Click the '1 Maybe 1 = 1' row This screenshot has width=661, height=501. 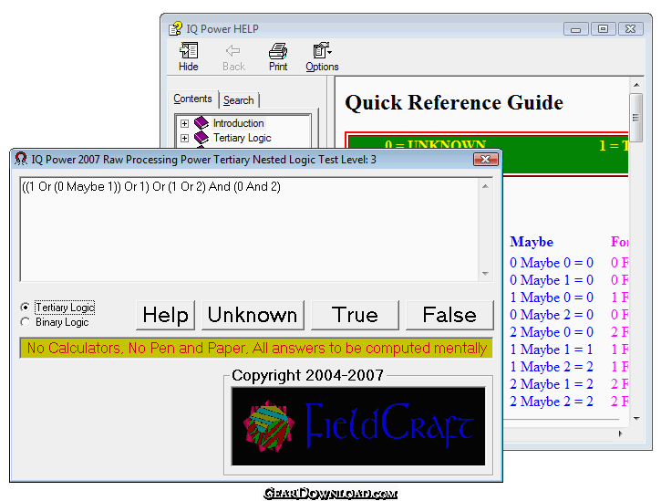(x=552, y=349)
